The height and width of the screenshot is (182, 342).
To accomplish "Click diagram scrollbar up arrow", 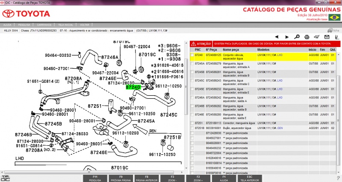I will (186, 43).
